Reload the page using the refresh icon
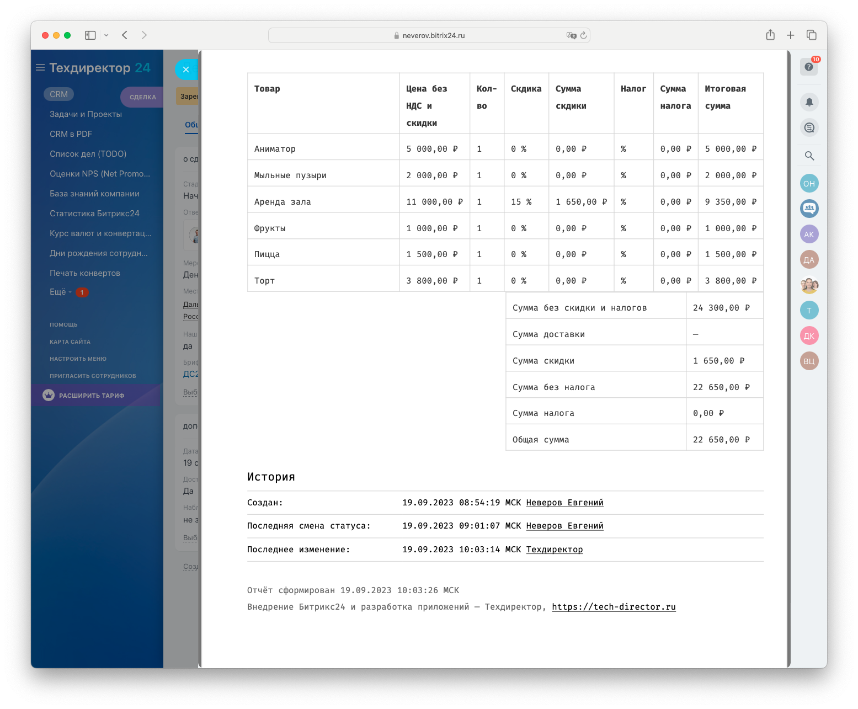The image size is (858, 709). click(x=583, y=35)
